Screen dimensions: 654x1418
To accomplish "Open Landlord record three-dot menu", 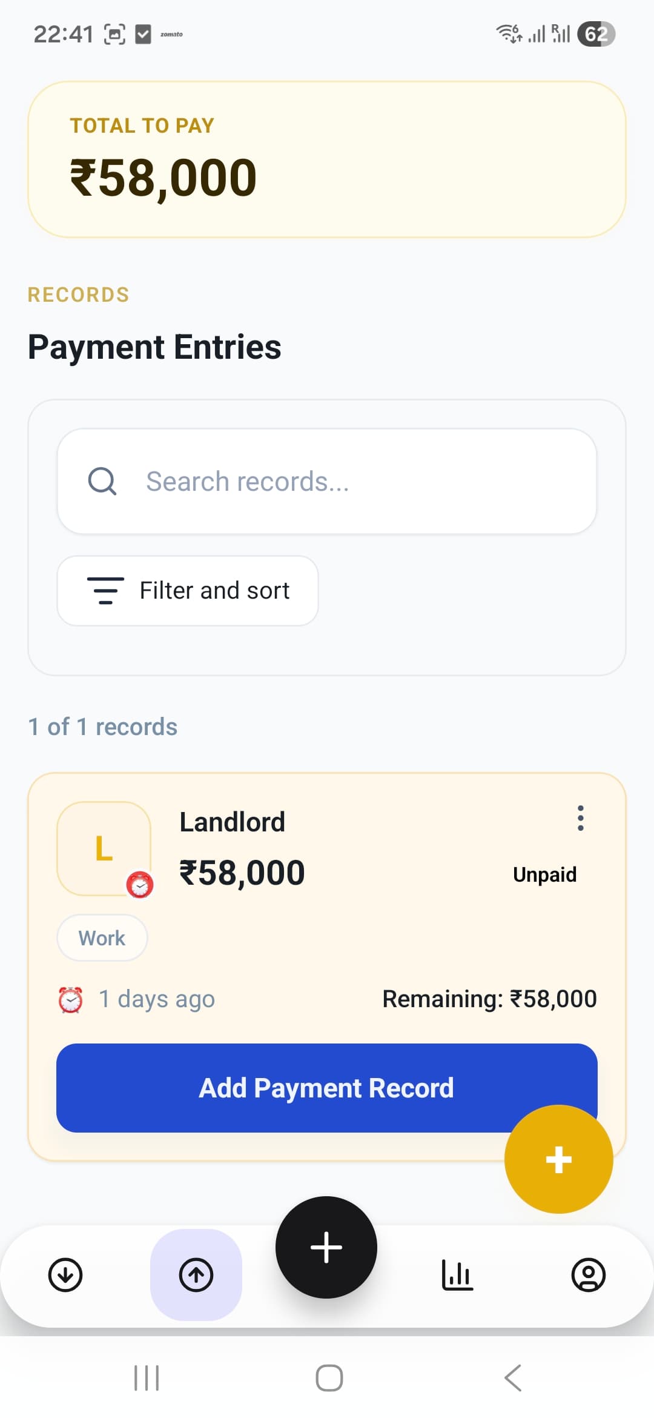I will [581, 818].
